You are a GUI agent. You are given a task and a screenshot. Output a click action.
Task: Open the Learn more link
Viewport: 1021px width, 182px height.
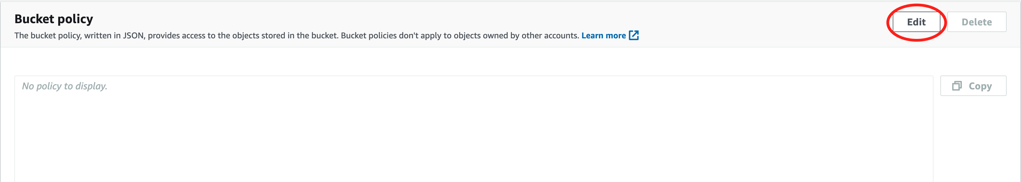coord(603,36)
